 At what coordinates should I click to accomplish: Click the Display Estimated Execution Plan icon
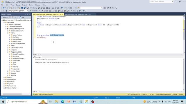coord(45,11)
